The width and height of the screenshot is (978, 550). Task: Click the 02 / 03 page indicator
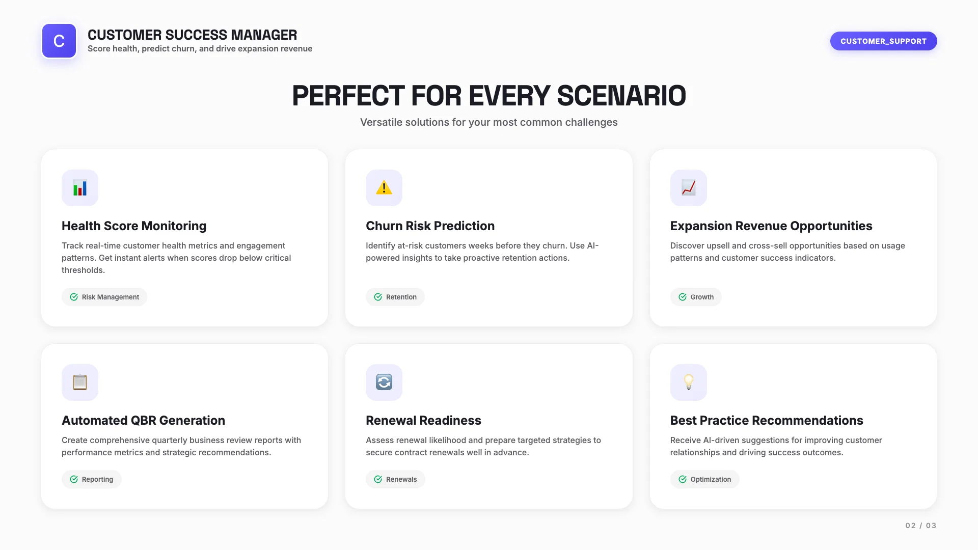coord(920,526)
